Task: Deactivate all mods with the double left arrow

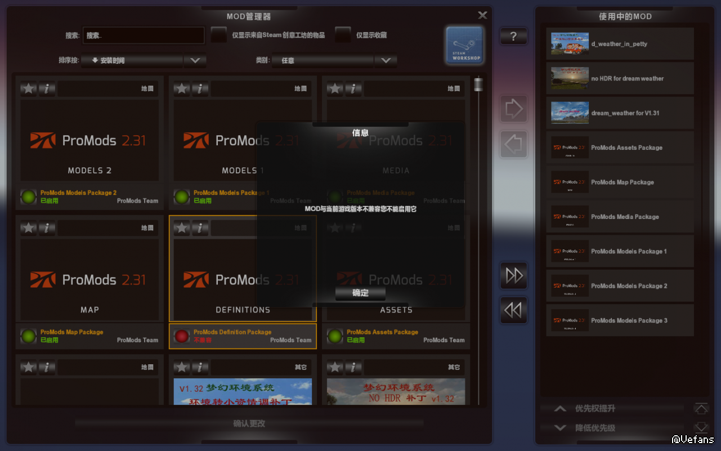Action: (513, 310)
